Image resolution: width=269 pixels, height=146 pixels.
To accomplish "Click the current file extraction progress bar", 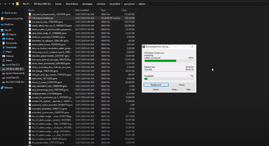I will coord(169,61).
